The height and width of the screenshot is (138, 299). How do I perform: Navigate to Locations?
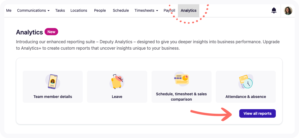tap(79, 10)
